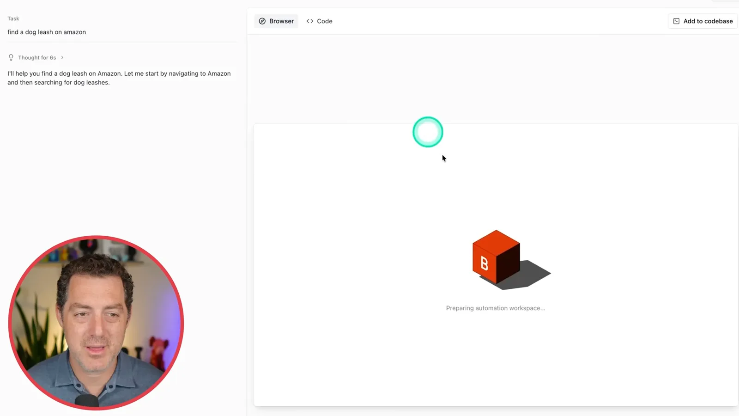The image size is (739, 416).
Task: Switch to the Browser tab
Action: [x=276, y=21]
